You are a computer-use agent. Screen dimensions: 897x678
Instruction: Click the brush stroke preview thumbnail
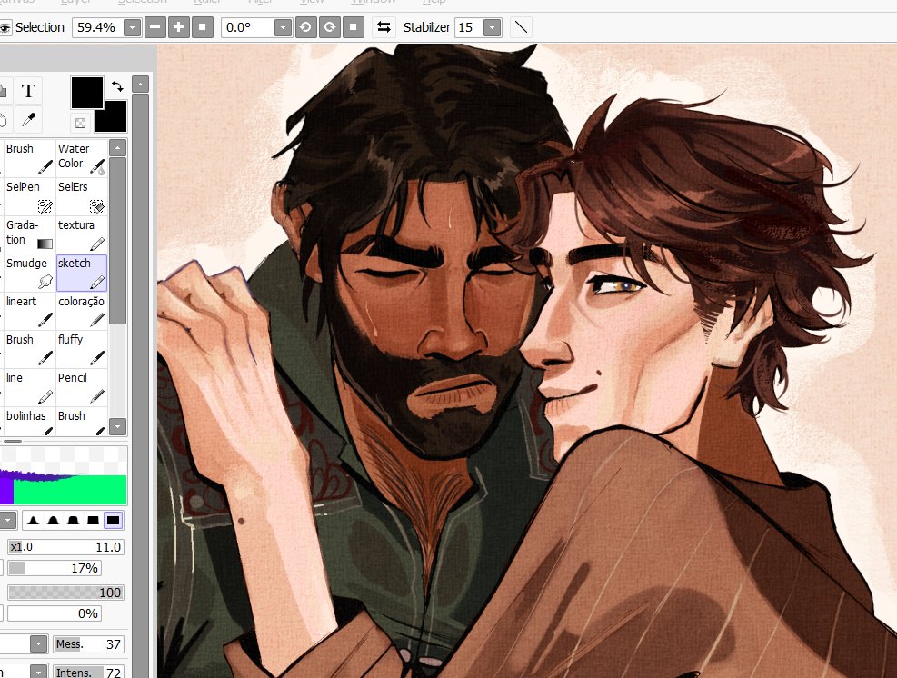coord(63,476)
